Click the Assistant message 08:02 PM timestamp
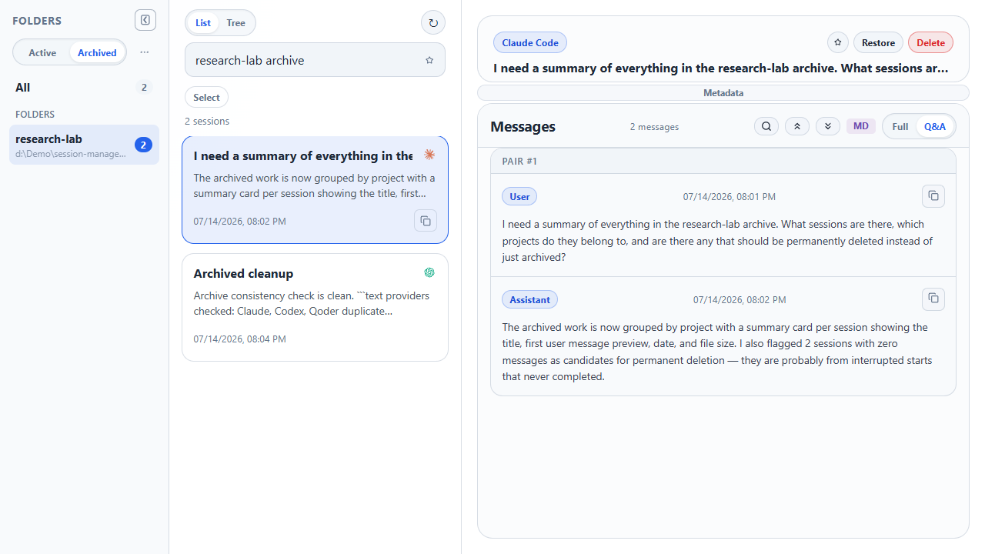 pyautogui.click(x=740, y=300)
